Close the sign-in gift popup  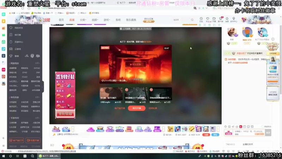click(73, 70)
